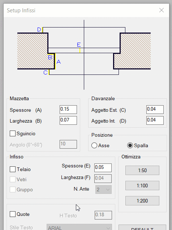Select the Asse position radio button
Viewport: 172px width, 230px height.
pyautogui.click(x=94, y=145)
